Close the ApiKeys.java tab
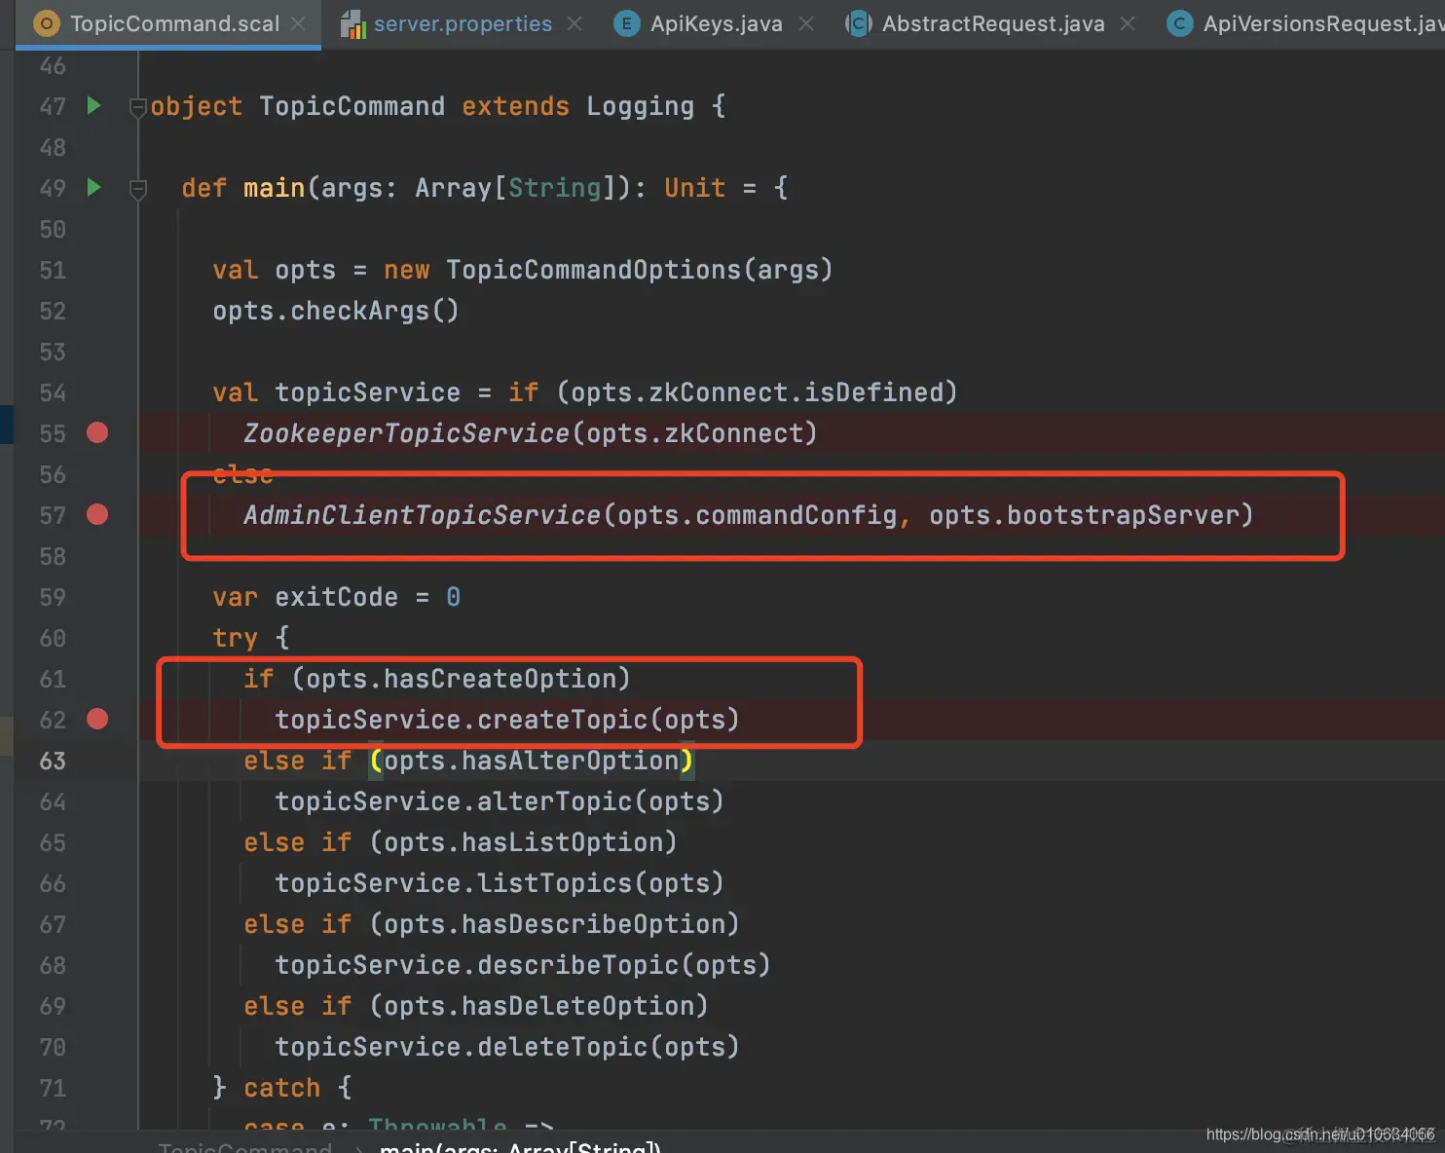This screenshot has width=1445, height=1153. click(x=806, y=23)
